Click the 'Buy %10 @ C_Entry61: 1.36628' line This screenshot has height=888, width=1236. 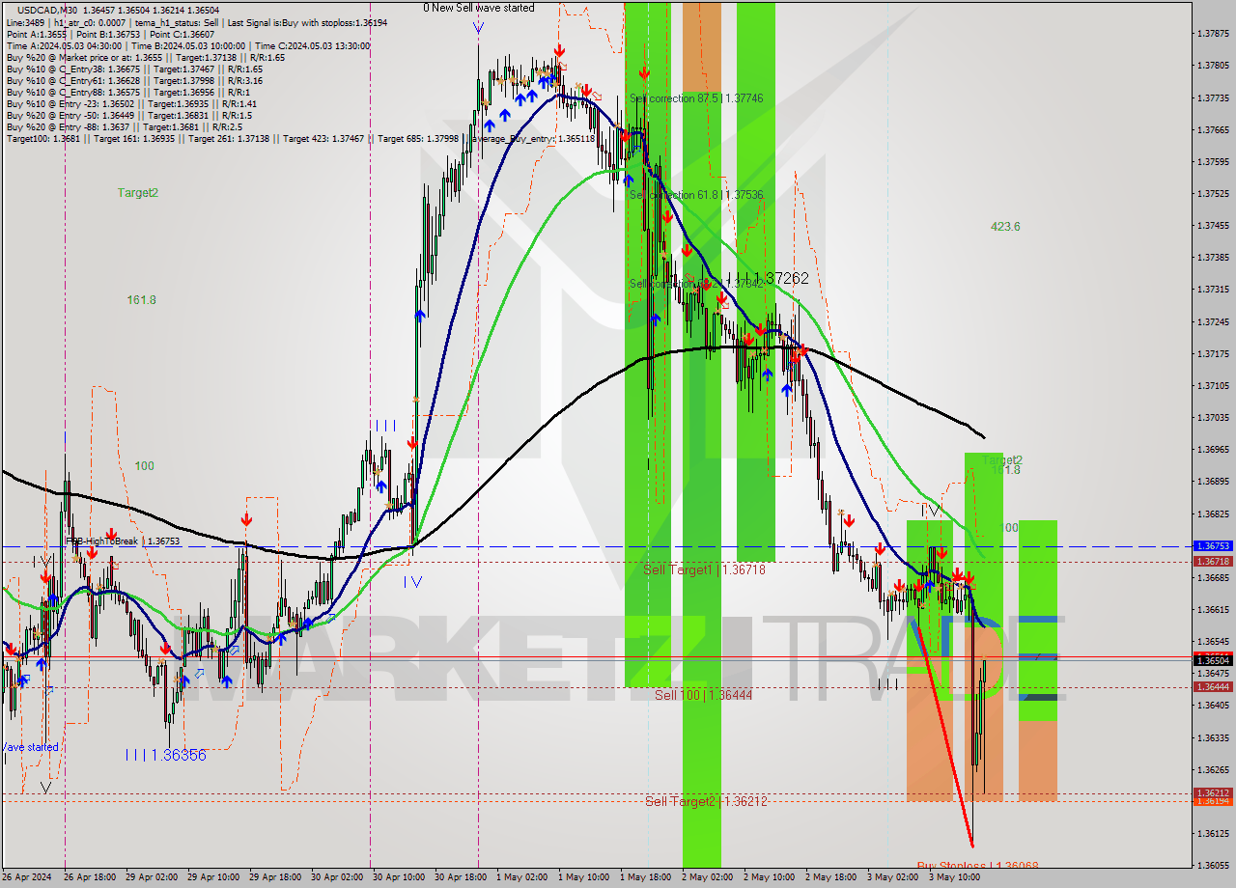point(134,81)
